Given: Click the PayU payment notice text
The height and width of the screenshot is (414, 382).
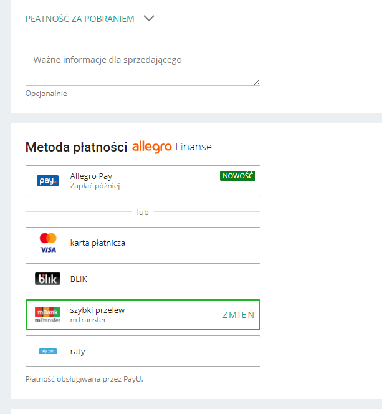Looking at the screenshot, I should 84,378.
